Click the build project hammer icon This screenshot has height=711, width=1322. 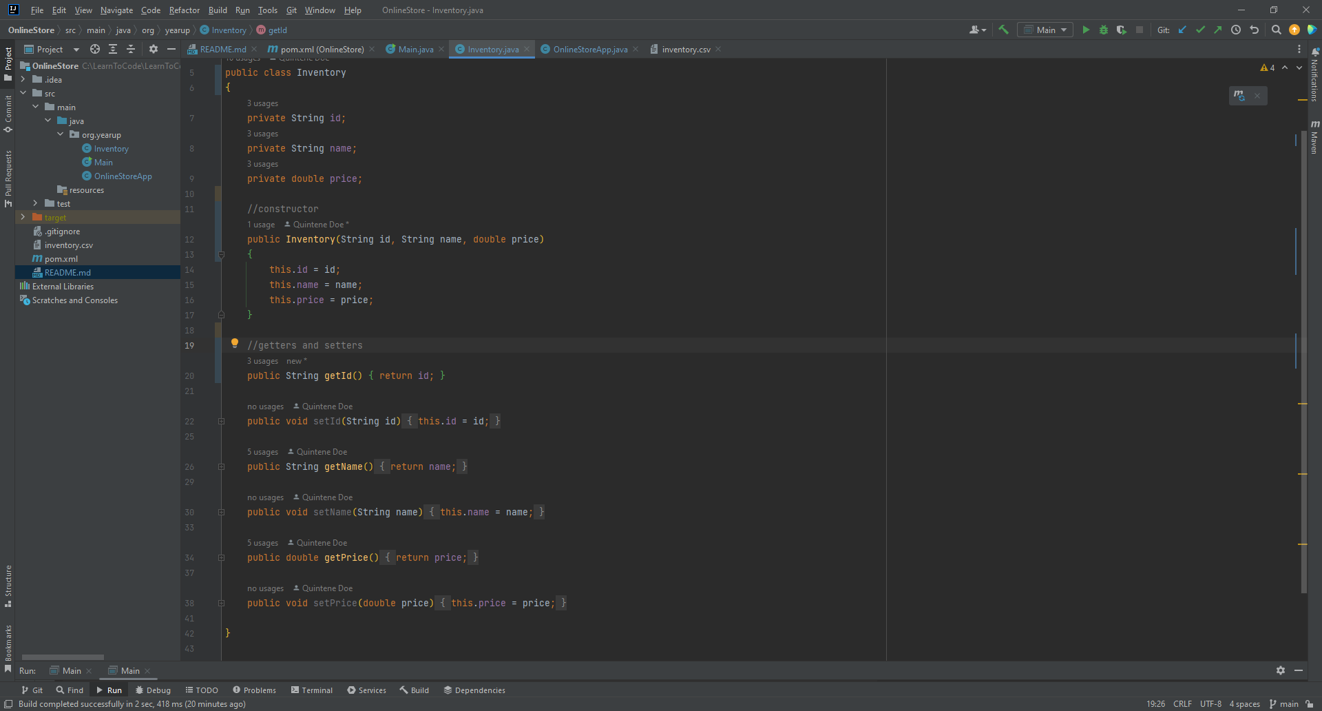(x=1003, y=30)
